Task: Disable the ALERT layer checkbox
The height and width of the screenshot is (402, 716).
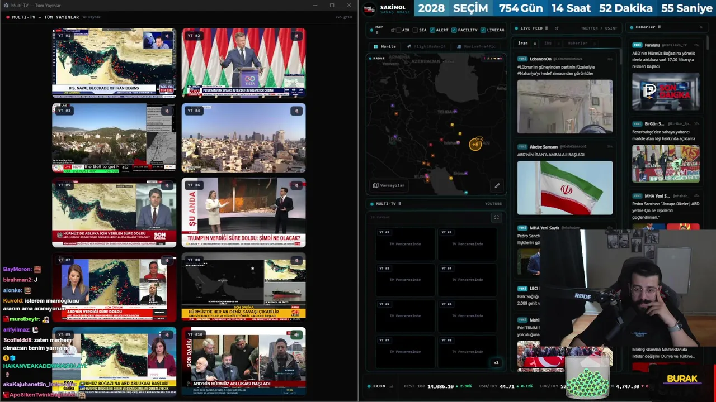Action: (432, 30)
